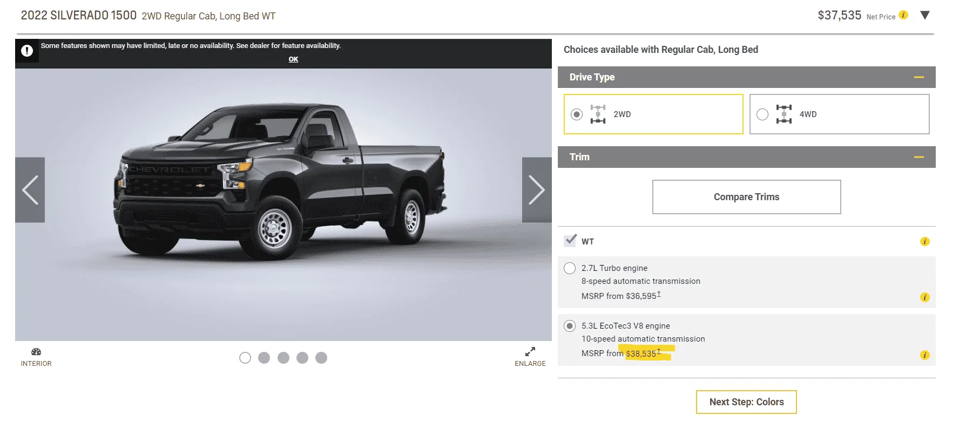The width and height of the screenshot is (959, 422).
Task: Open Net Price info icon
Action: click(903, 15)
